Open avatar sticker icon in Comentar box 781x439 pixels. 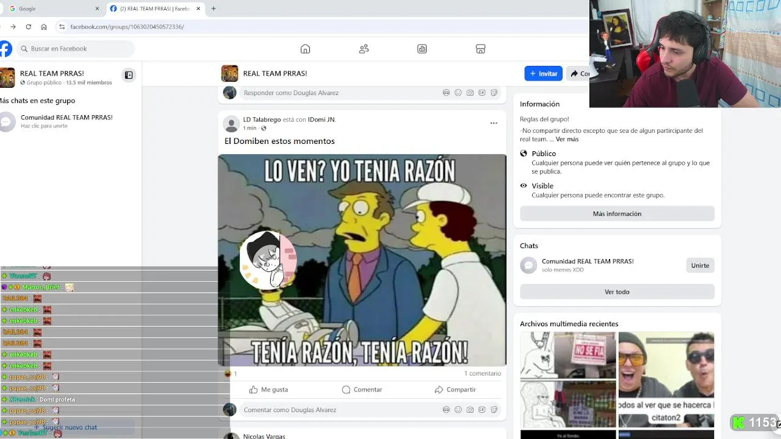(x=446, y=410)
